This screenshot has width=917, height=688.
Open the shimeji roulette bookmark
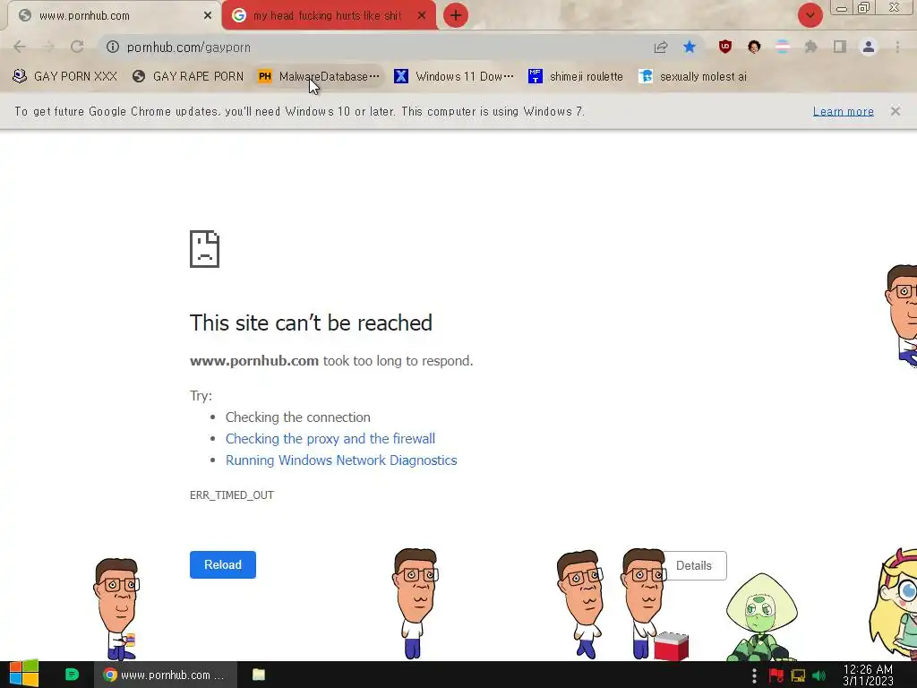(x=576, y=76)
